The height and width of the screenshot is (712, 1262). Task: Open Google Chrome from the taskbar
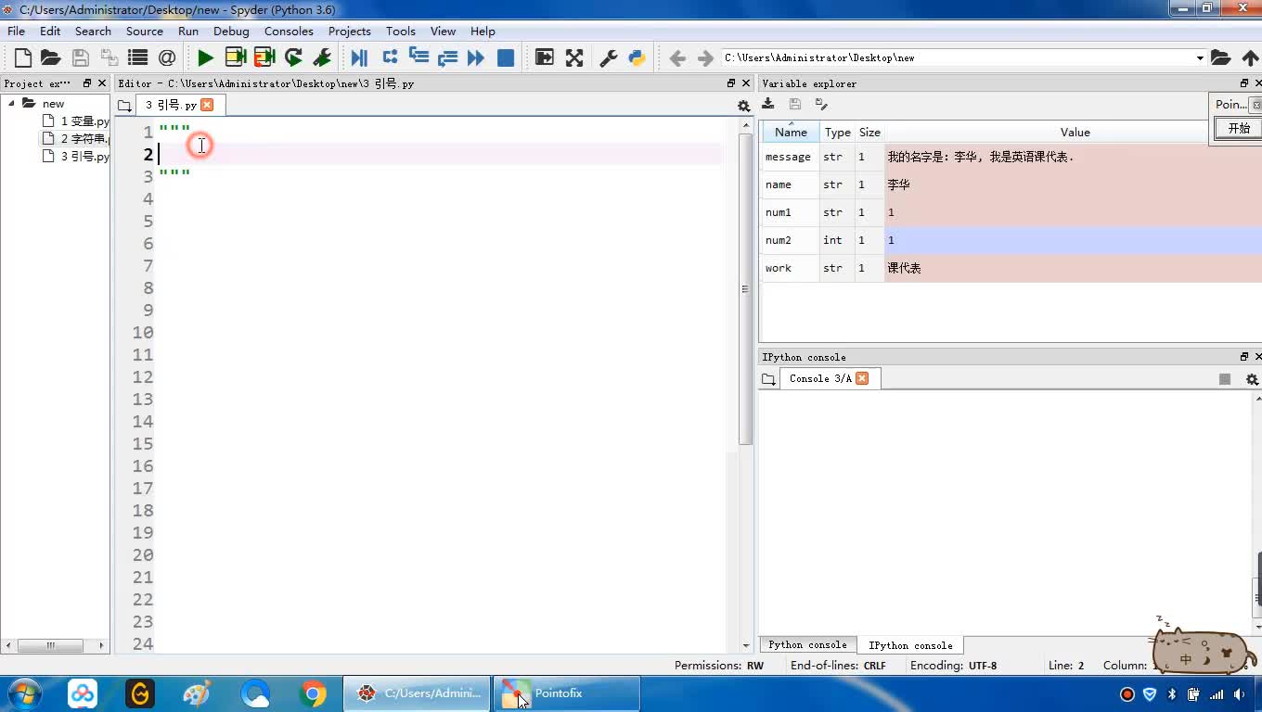point(313,693)
